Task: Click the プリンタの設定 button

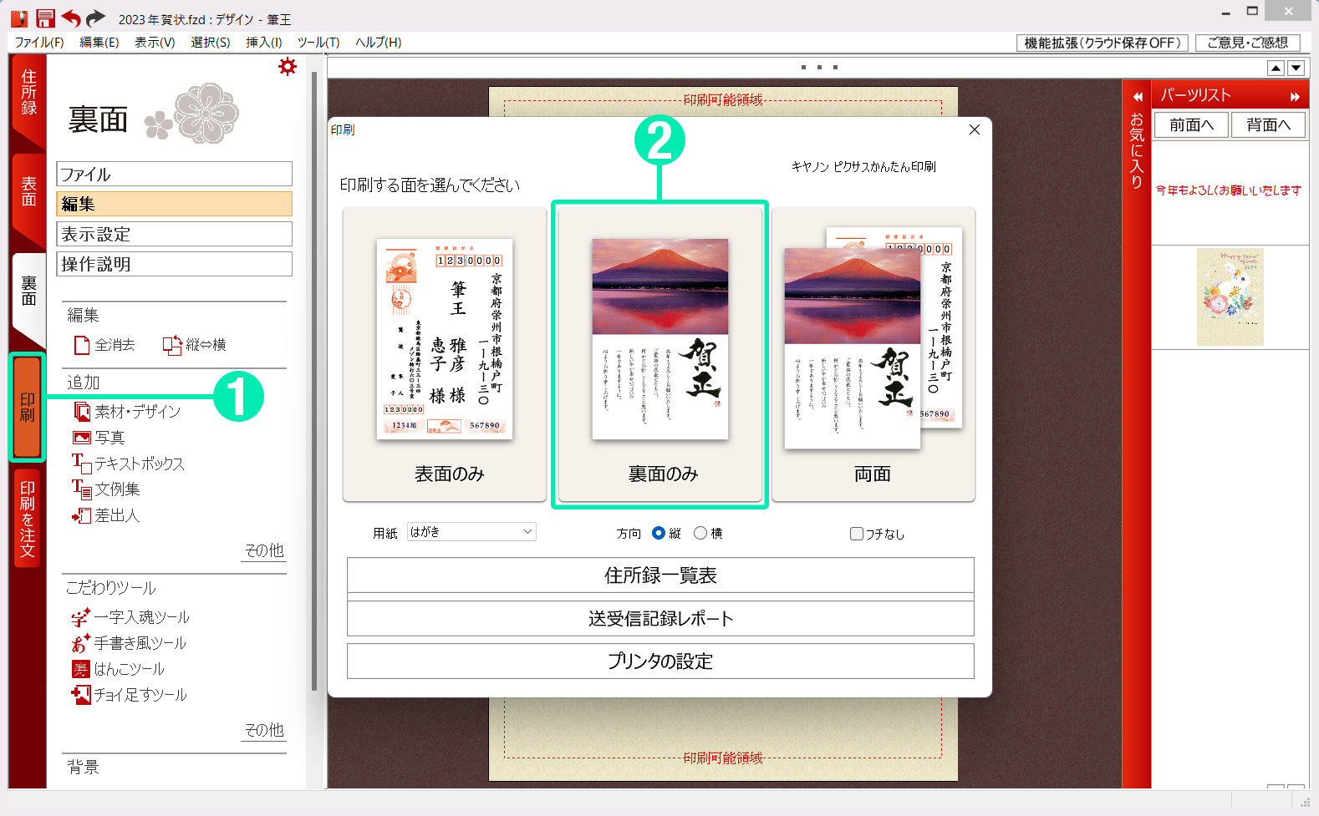Action: tap(660, 661)
